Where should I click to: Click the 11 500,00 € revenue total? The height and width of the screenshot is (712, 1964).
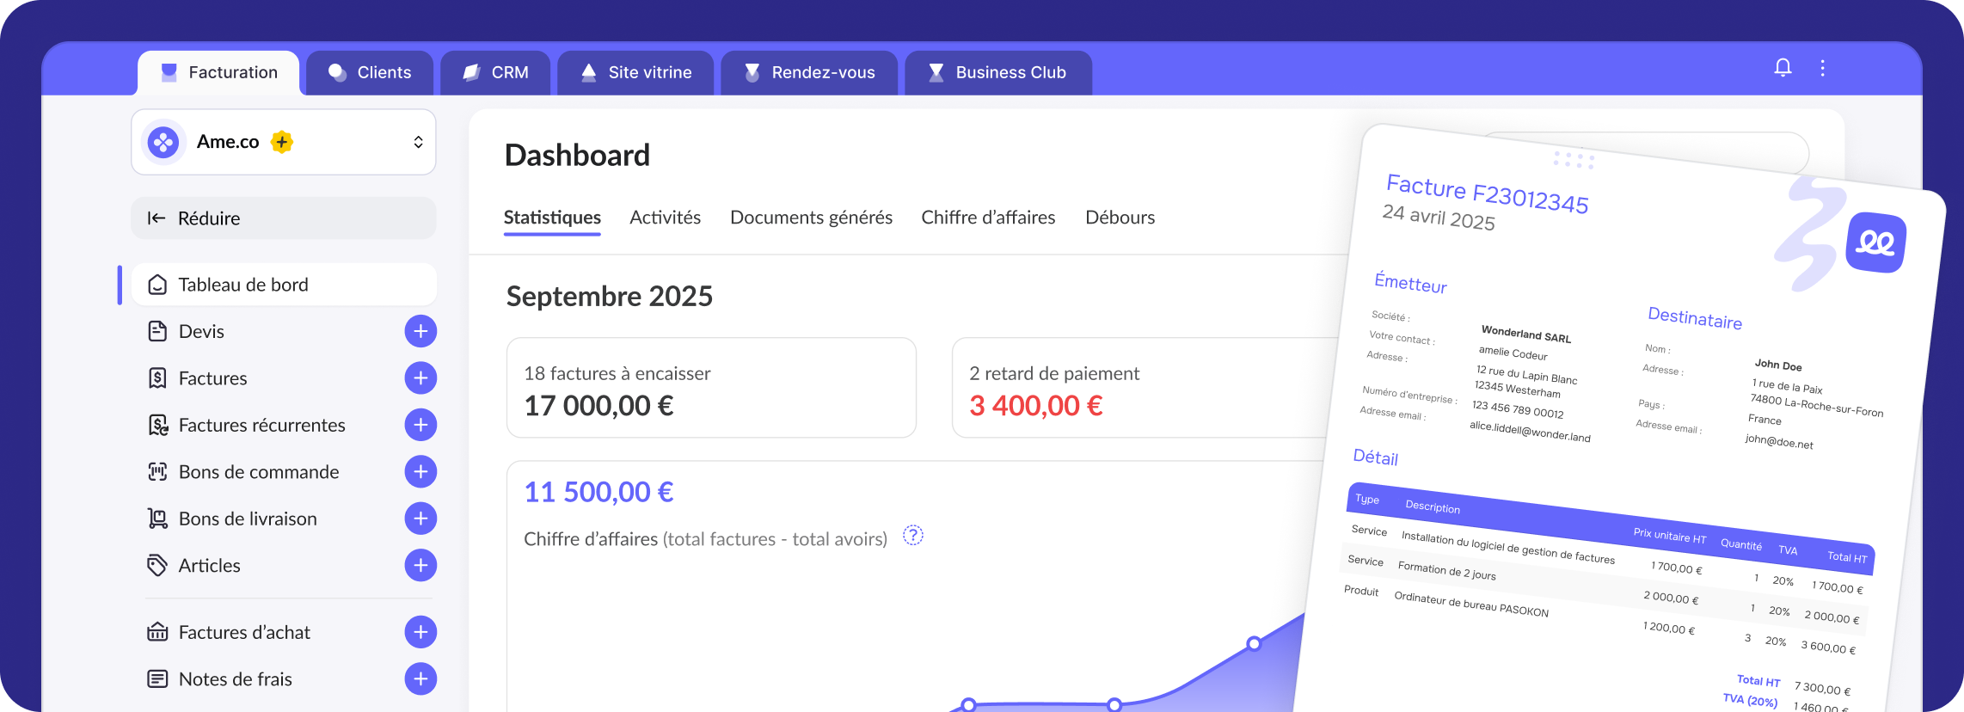(x=598, y=492)
